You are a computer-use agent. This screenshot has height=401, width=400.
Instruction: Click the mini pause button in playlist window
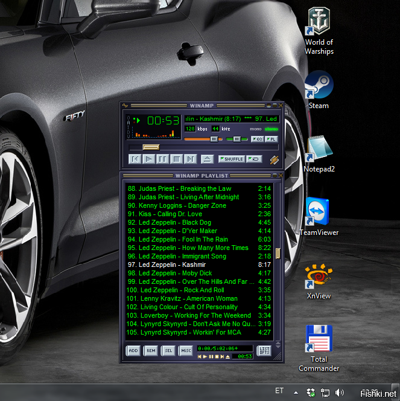pyautogui.click(x=211, y=356)
